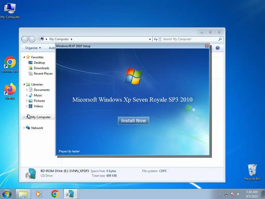Click the volume speaker tray icon
This screenshot has height=199, width=265.
pyautogui.click(x=239, y=194)
